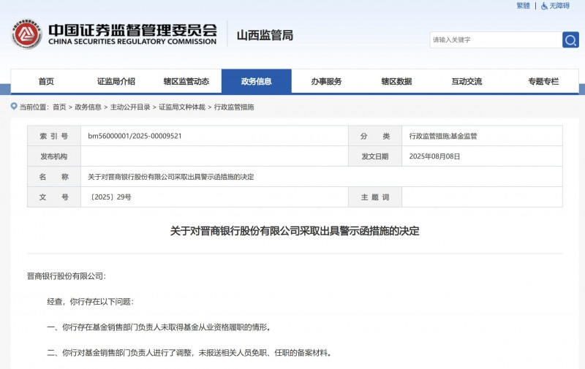Image resolution: width=585 pixels, height=369 pixels.
Task: Click the CSRC red emblem logo
Action: coord(26,34)
